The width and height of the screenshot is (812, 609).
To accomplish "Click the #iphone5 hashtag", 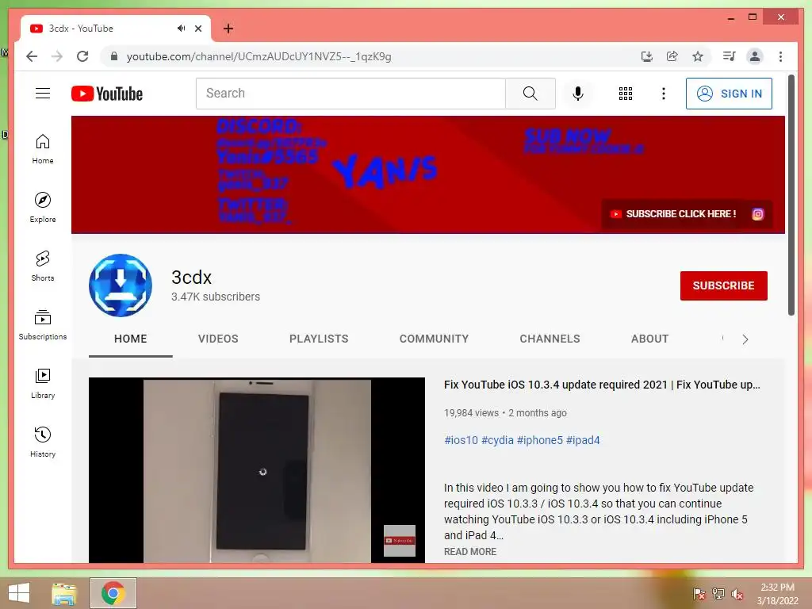I will click(x=539, y=440).
